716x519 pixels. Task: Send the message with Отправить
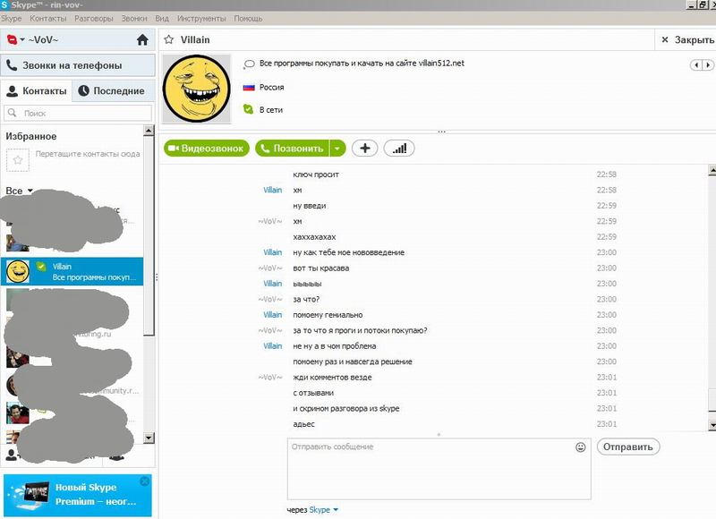628,447
